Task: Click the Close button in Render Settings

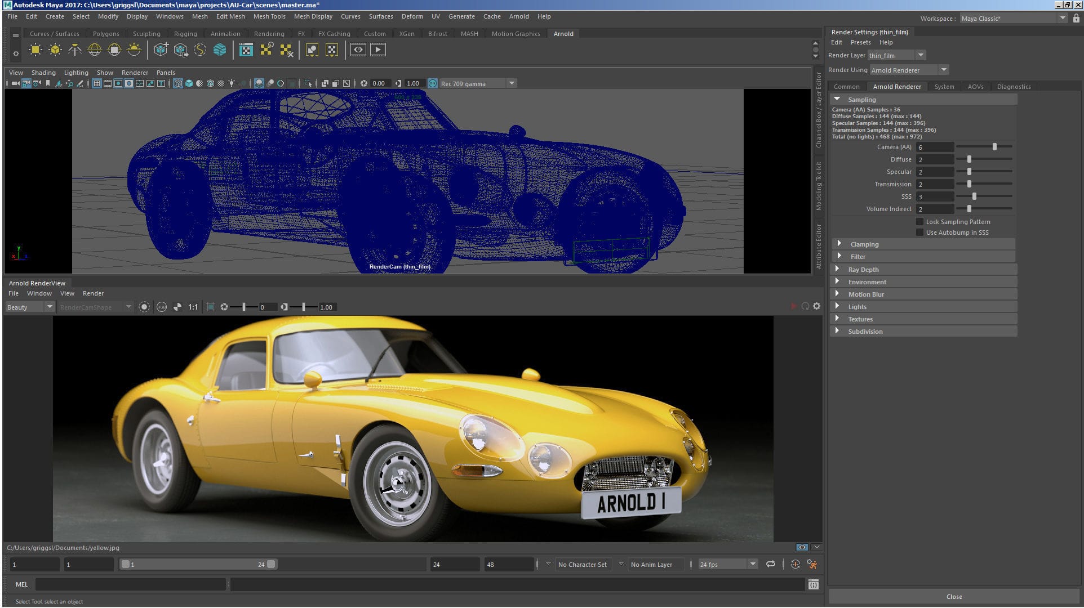Action: [954, 596]
